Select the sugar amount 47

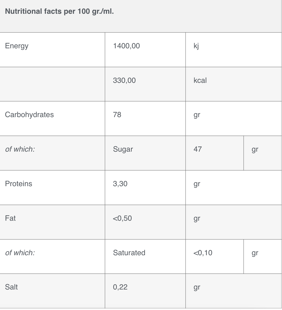coord(198,149)
